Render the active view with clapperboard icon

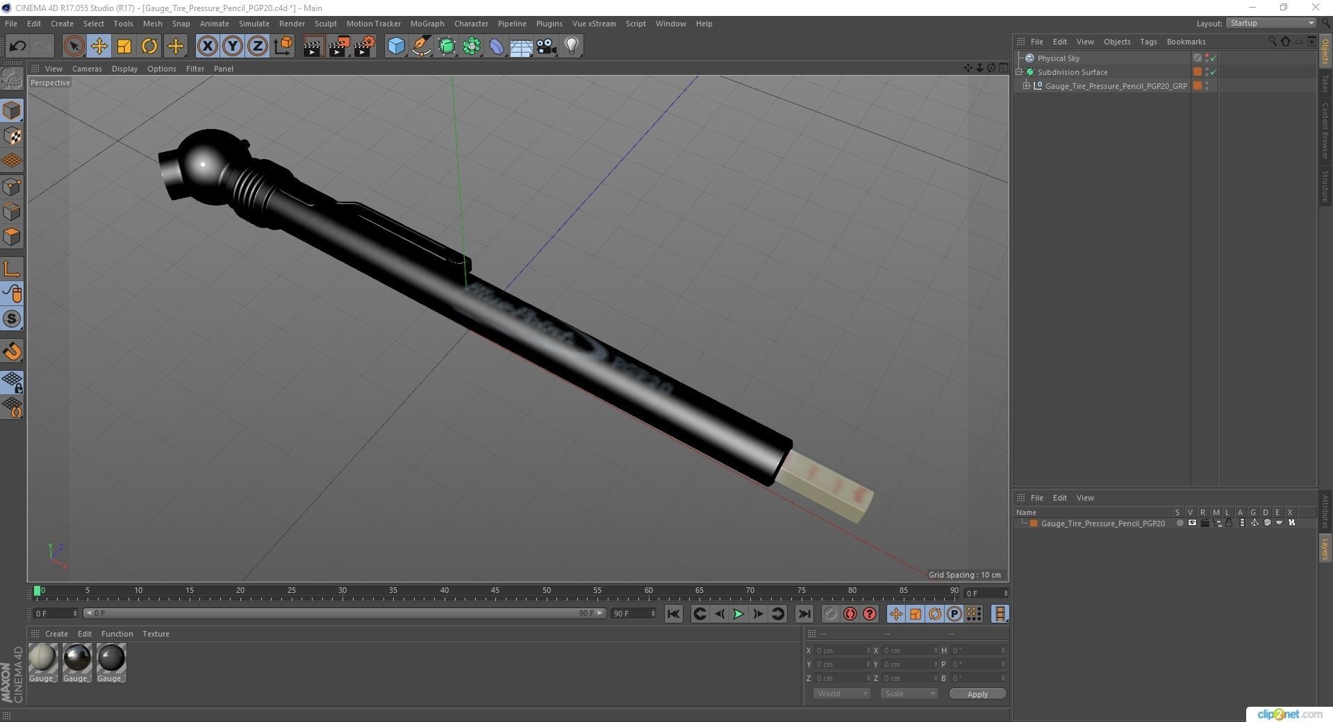[x=313, y=47]
